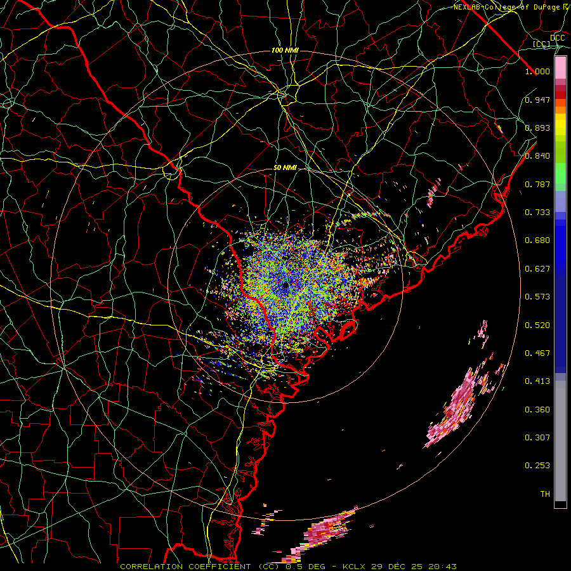Viewport: 571px width, 571px height.
Task: Click the black radar site dot at center
Action: coord(285,285)
